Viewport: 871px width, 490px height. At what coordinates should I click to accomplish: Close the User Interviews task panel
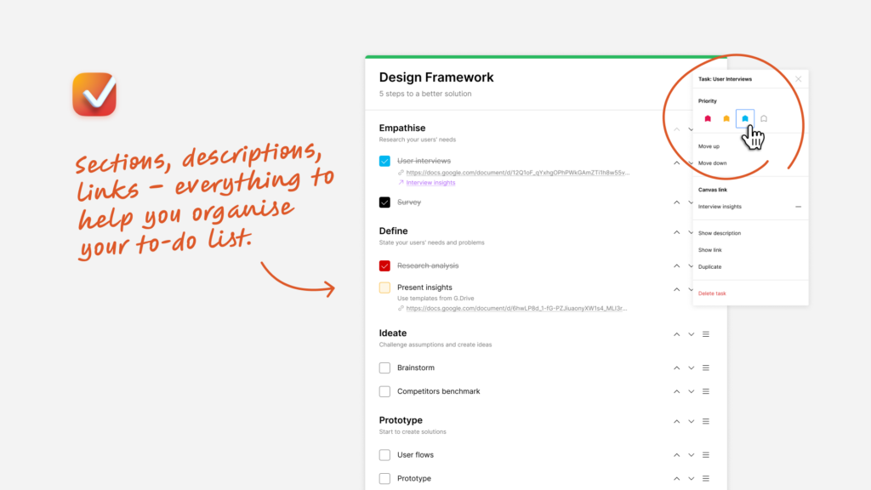[798, 79]
